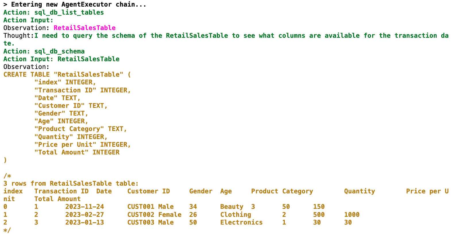Select the "Date" TEXT column definition
The height and width of the screenshot is (234, 452).
57,98
